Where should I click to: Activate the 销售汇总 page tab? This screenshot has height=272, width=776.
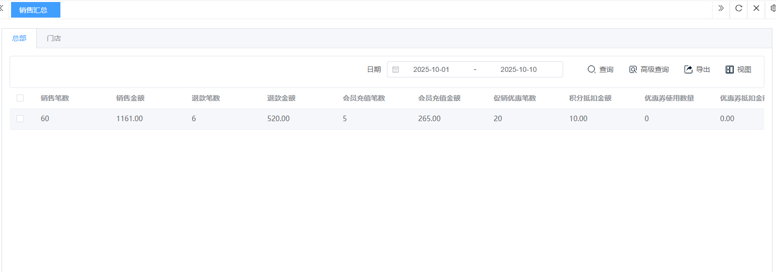[35, 10]
